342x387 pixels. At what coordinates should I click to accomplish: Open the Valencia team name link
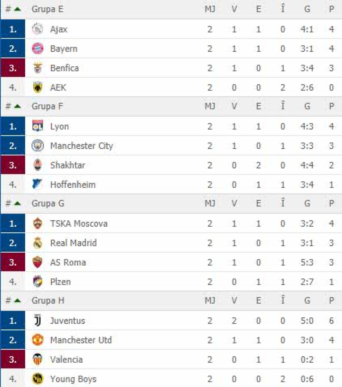[x=66, y=359]
